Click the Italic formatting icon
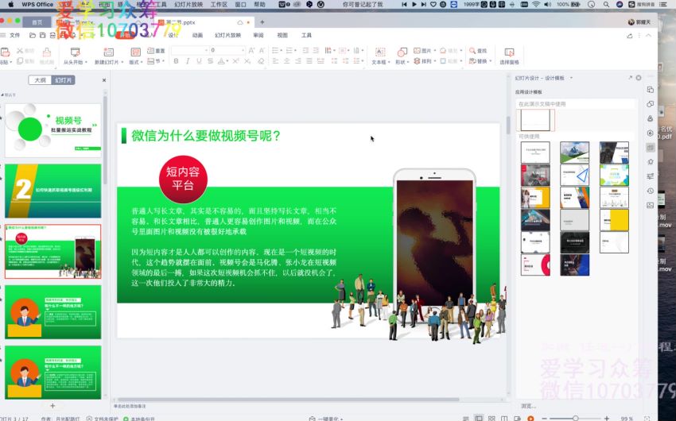 click(188, 61)
